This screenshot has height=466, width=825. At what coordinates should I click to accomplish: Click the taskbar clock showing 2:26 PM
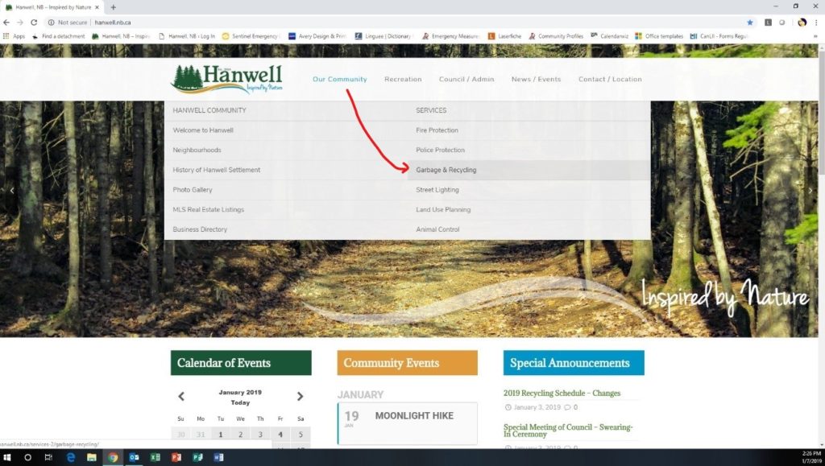point(811,457)
